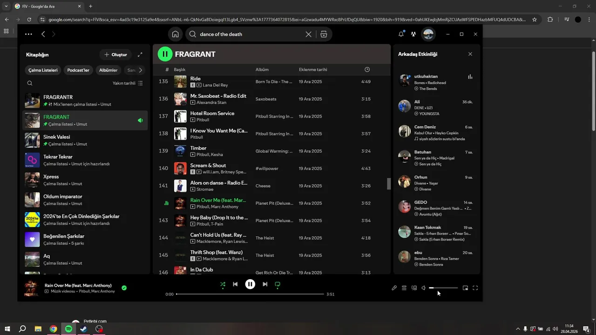
Task: Open Aq playlist in library
Action: coord(85,259)
